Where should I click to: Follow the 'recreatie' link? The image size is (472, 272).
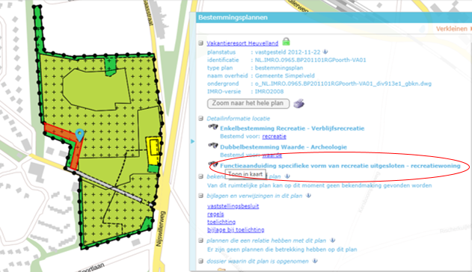tap(274, 137)
